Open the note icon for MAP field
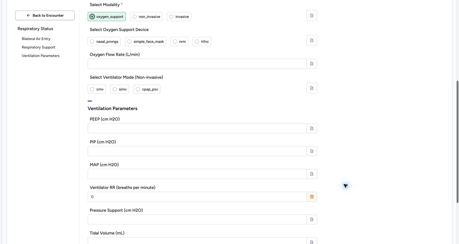This screenshot has width=459, height=244. [x=312, y=174]
